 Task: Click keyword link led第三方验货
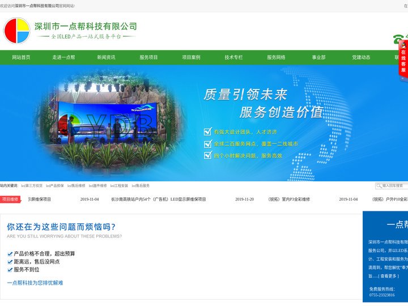point(32,186)
